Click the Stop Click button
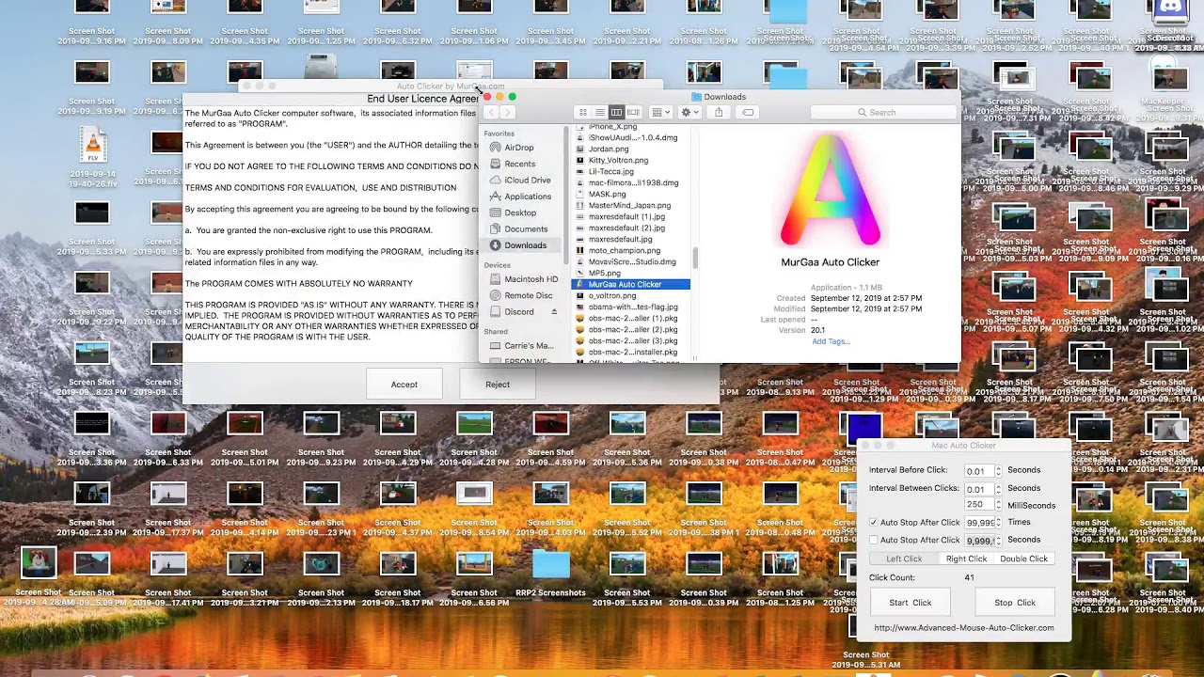This screenshot has width=1204, height=677. 1015,603
